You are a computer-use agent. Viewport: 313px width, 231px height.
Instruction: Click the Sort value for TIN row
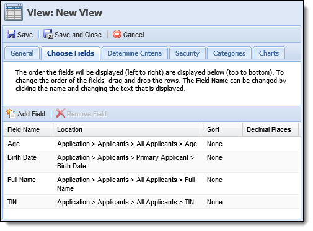214,202
